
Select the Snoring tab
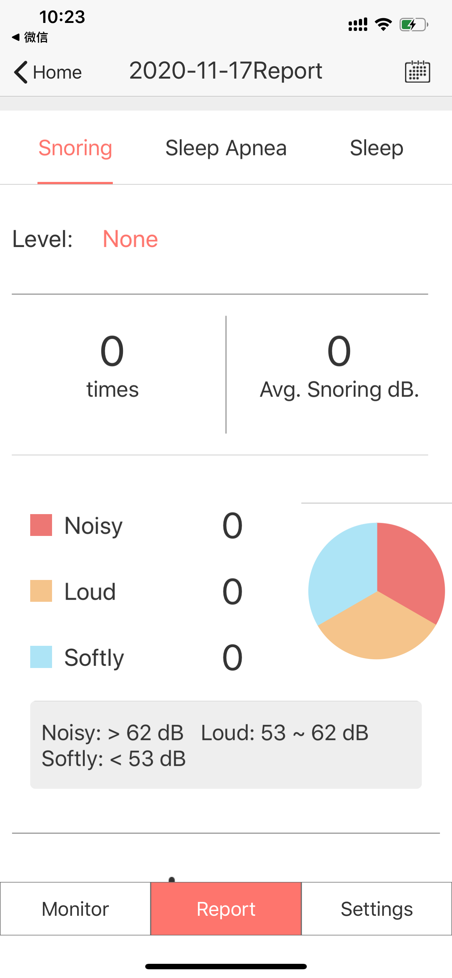pyautogui.click(x=75, y=148)
